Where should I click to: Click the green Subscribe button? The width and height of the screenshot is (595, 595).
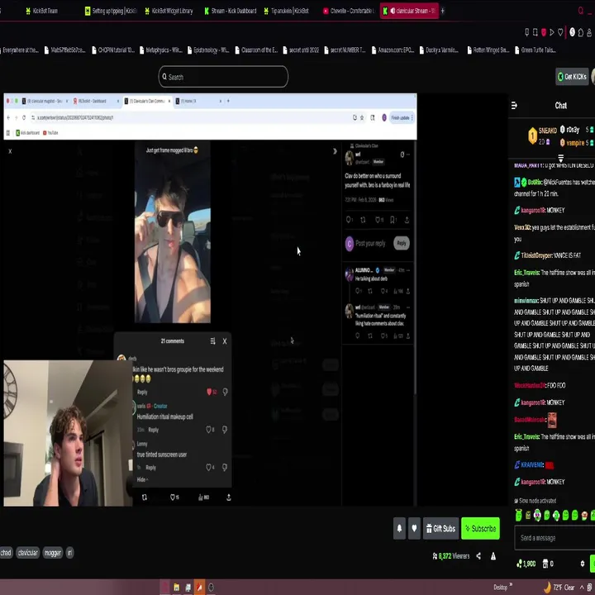(480, 528)
